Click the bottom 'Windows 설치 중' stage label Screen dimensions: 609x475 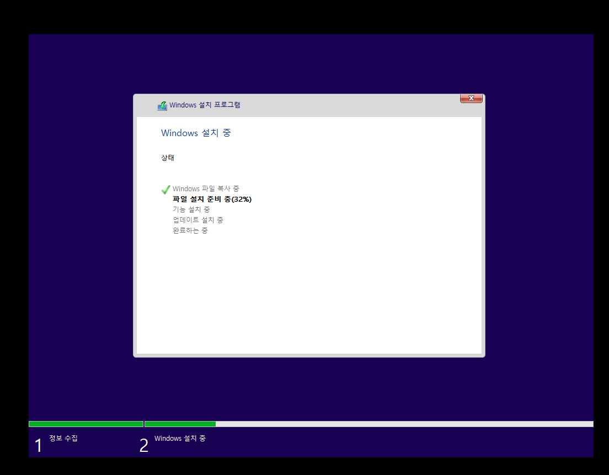(180, 438)
